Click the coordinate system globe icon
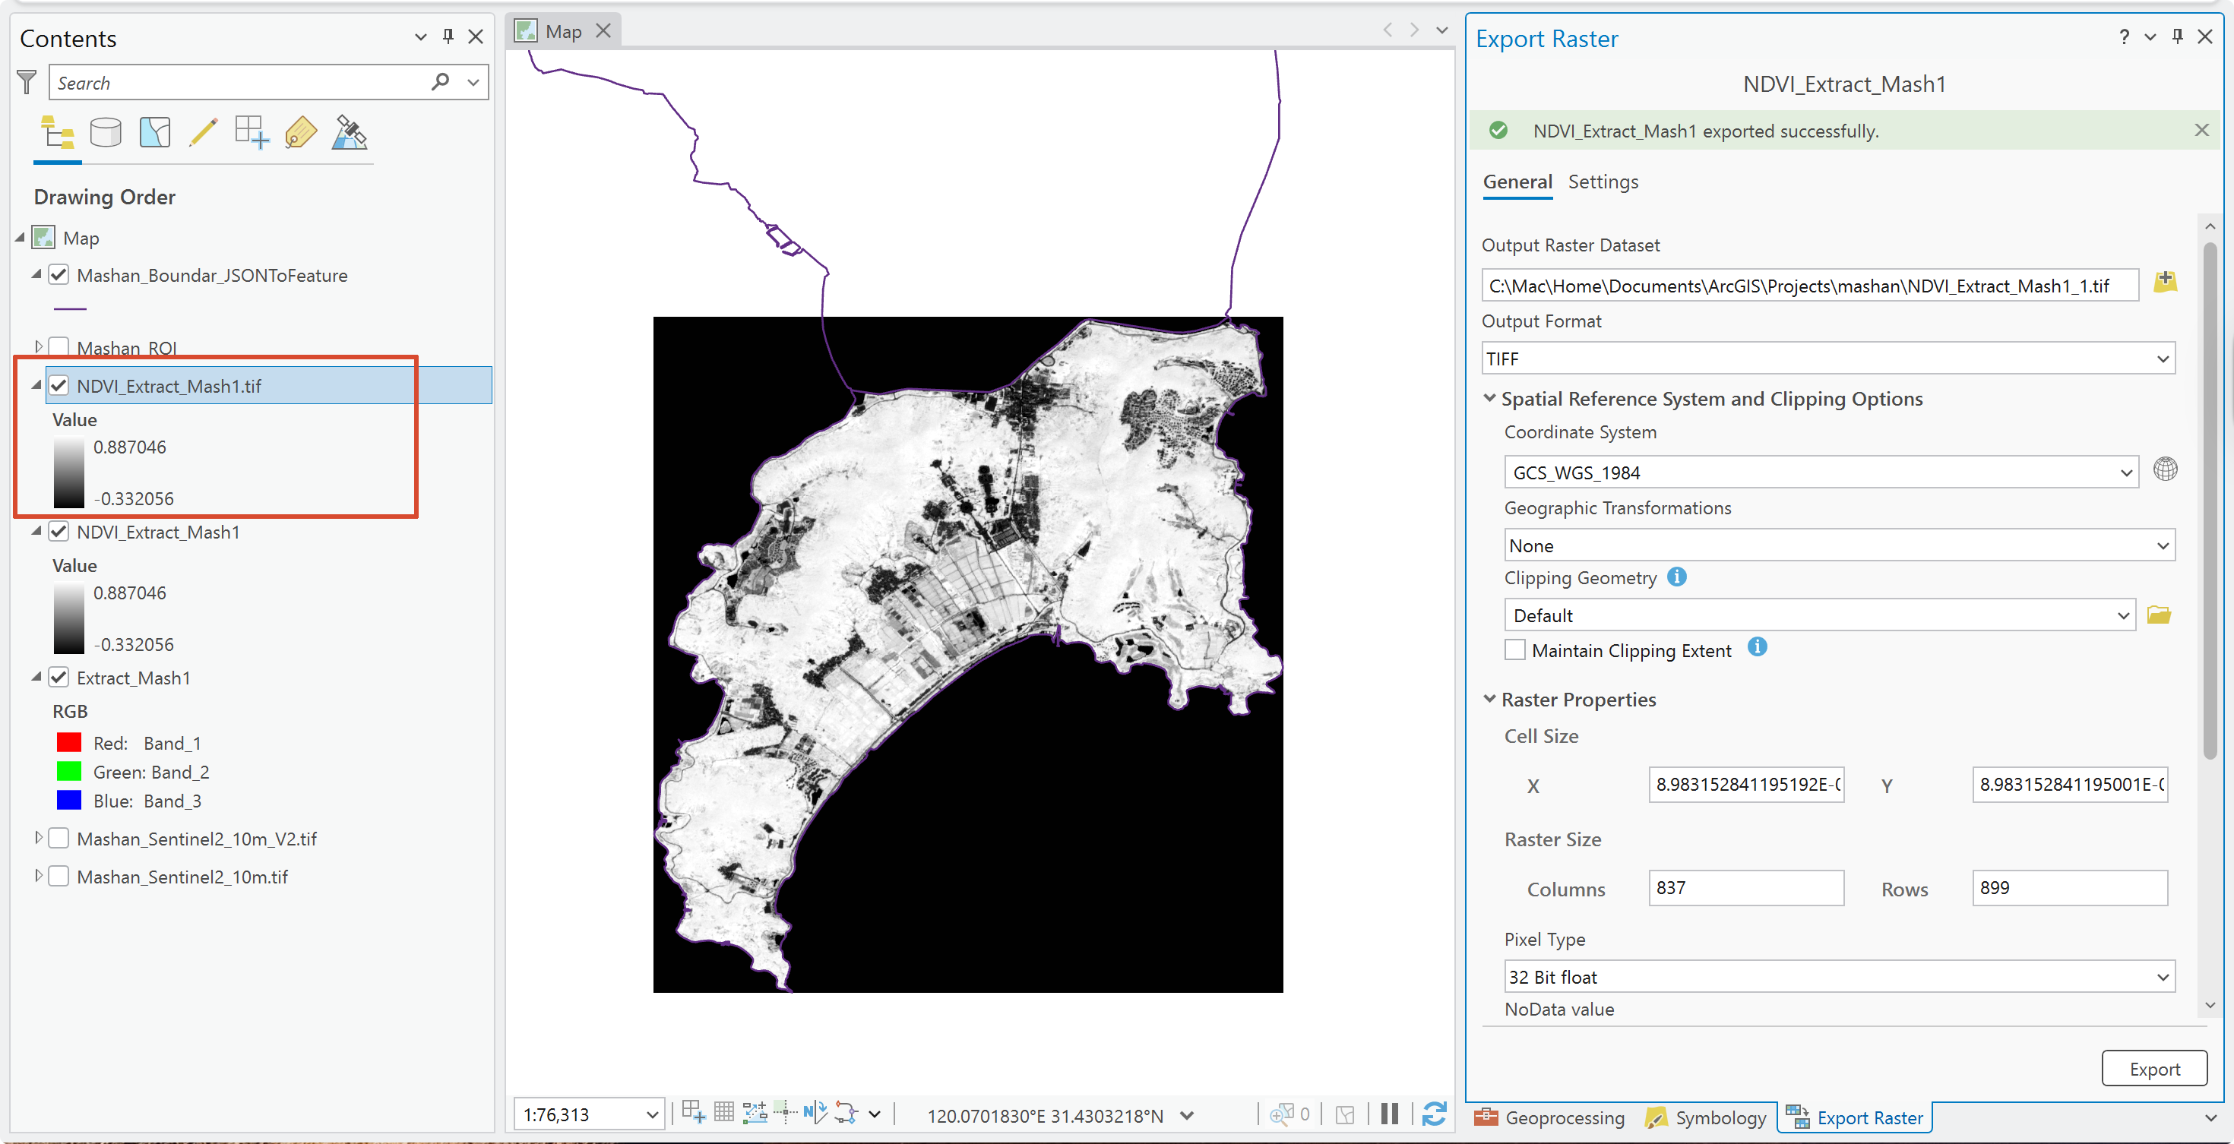Viewport: 2234px width, 1144px height. tap(2165, 469)
